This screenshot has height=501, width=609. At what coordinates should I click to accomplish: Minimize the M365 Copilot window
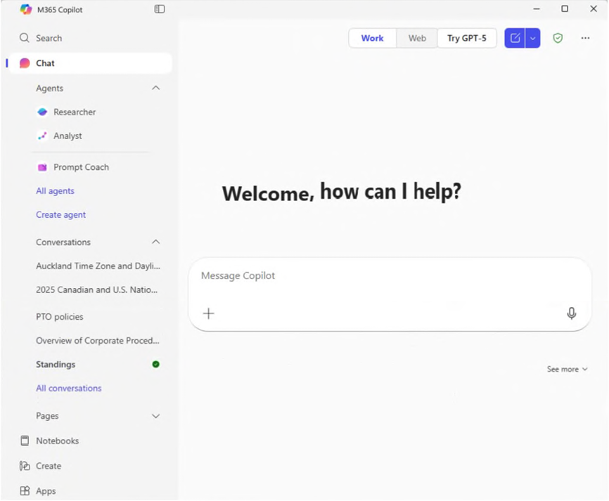point(537,8)
